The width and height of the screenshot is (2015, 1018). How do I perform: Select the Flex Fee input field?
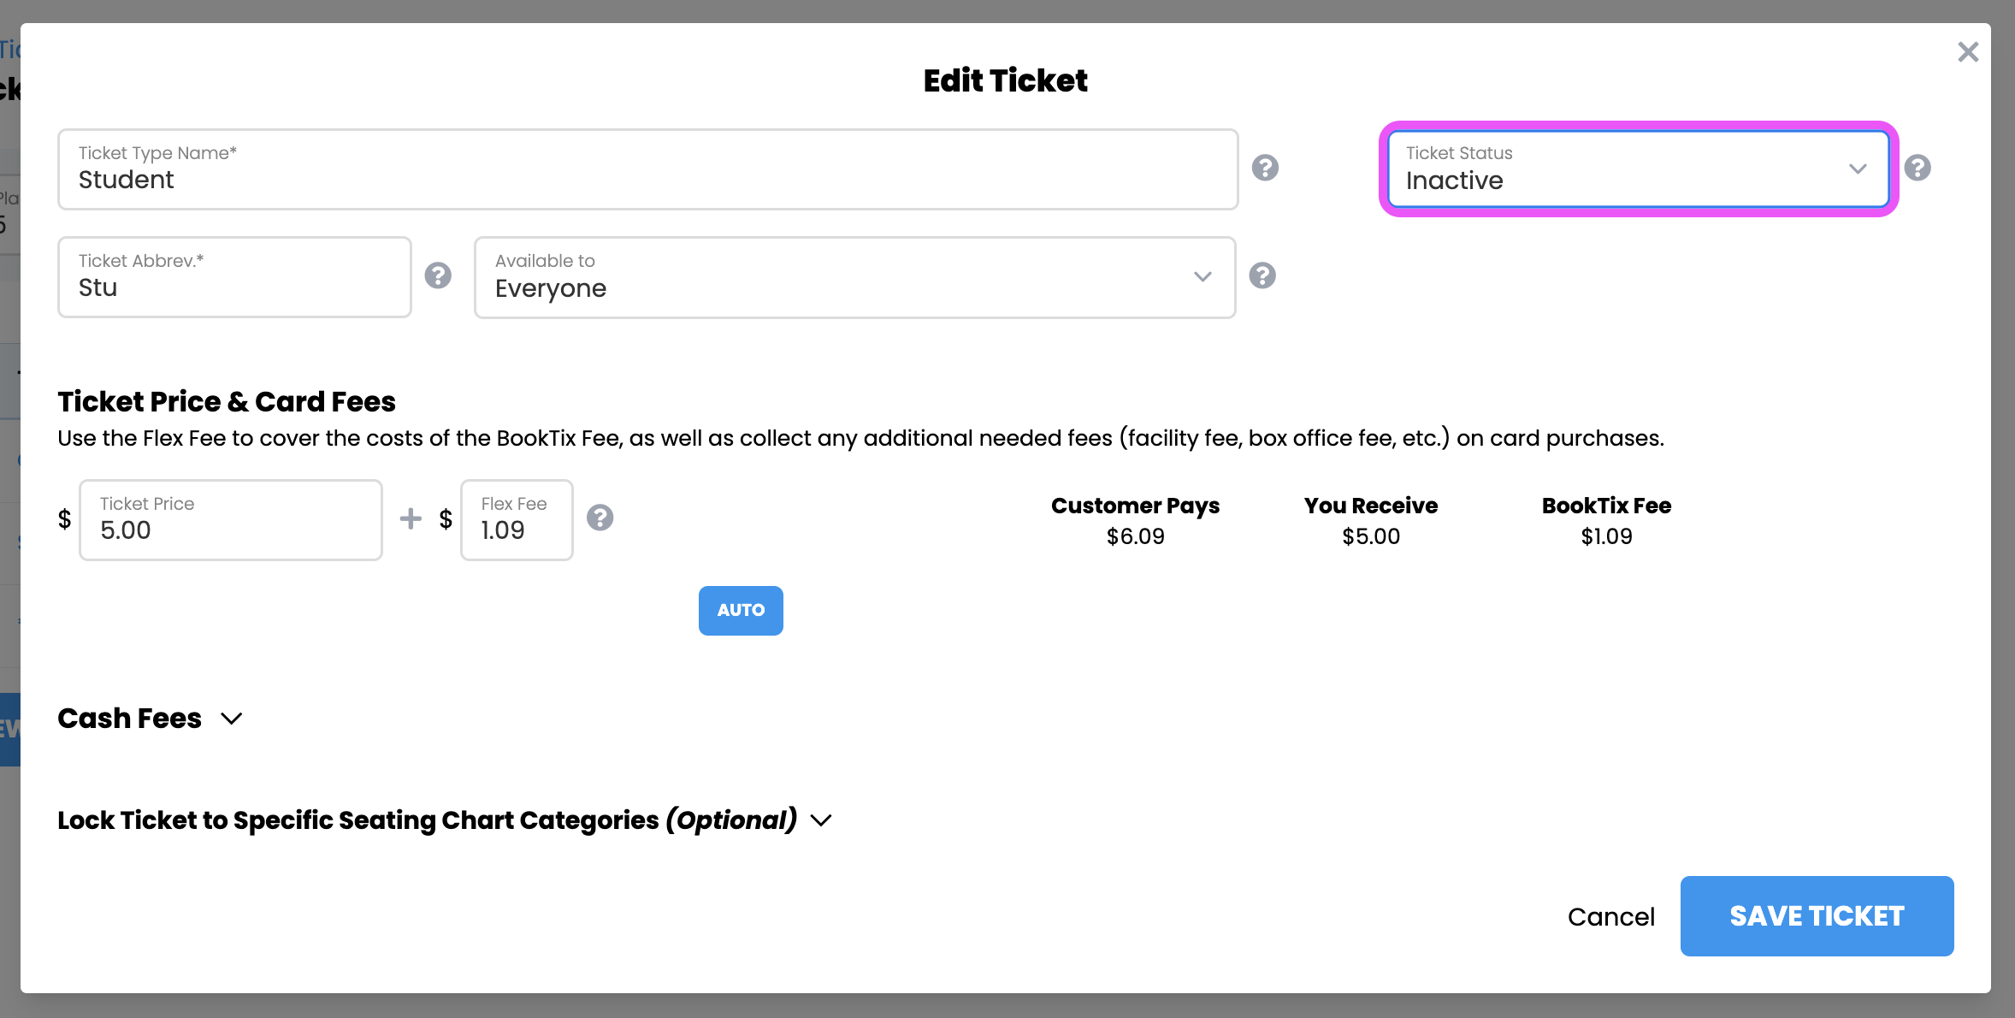517,520
